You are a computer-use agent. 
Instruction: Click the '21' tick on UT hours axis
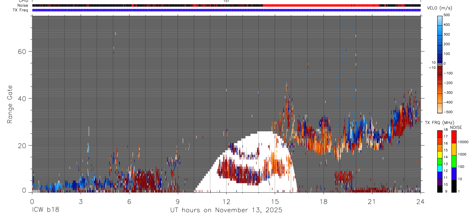[x=372, y=201]
